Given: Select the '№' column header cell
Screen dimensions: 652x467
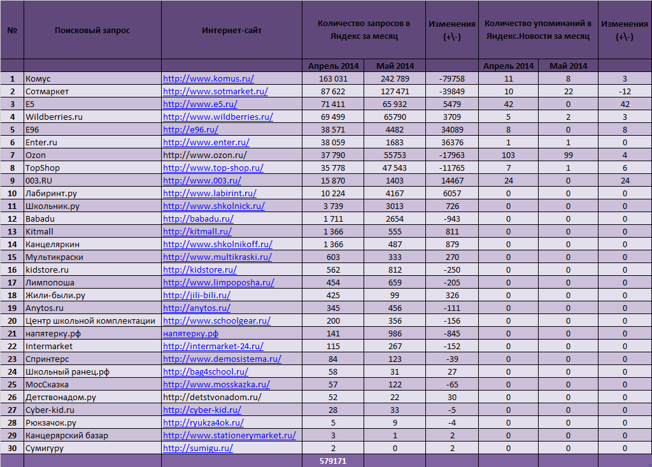Looking at the screenshot, I should pos(12,30).
